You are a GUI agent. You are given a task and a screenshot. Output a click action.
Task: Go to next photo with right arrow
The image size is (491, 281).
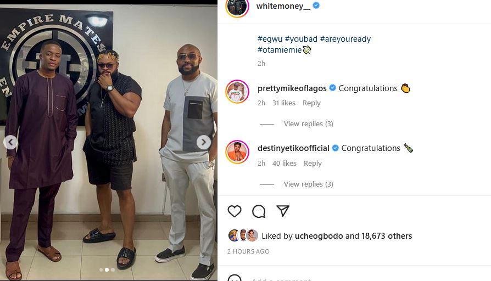click(x=204, y=142)
